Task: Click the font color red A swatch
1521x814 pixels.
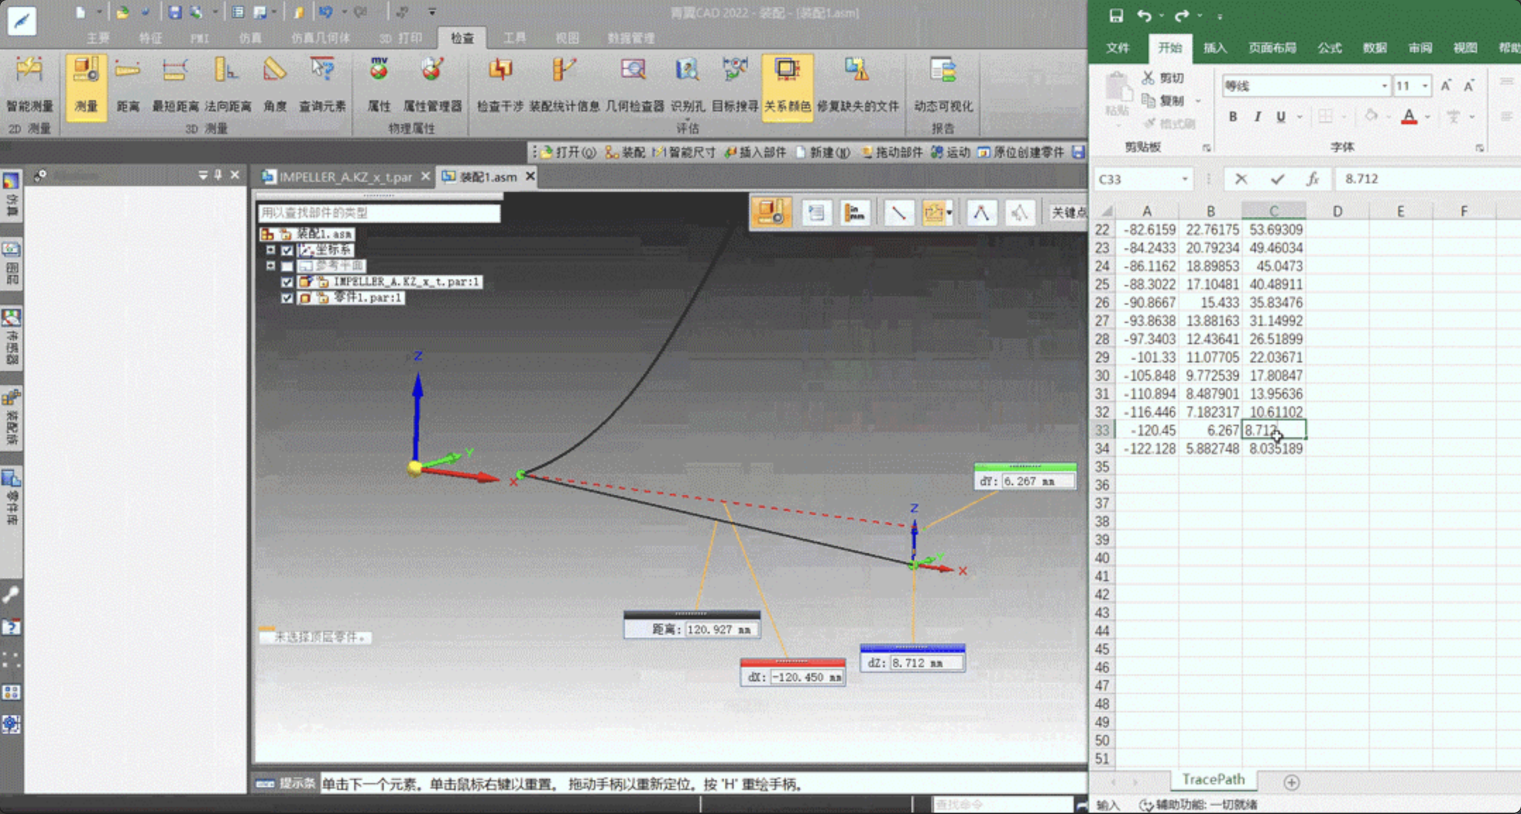Action: [1409, 116]
